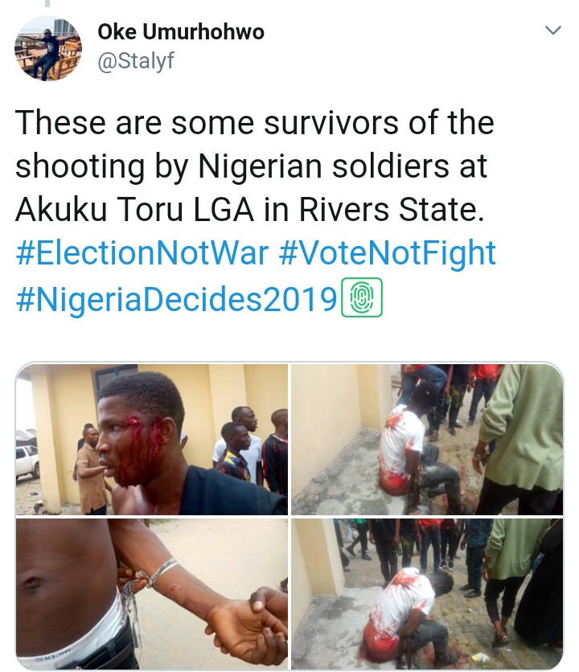Image resolution: width=579 pixels, height=672 pixels.
Task: Click the tweet text starting "These are some"
Action: tap(254, 123)
